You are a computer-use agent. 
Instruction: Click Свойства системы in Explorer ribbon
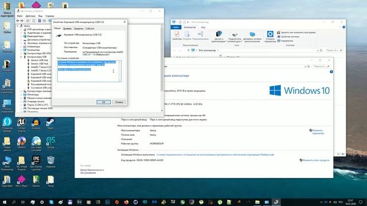click(288, 37)
